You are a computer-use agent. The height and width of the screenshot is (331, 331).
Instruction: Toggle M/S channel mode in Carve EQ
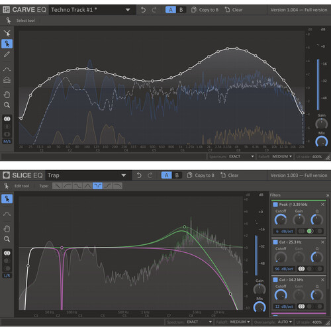(7, 142)
